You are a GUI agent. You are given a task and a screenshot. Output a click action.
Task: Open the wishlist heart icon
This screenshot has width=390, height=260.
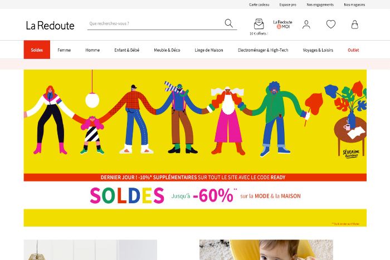[331, 24]
